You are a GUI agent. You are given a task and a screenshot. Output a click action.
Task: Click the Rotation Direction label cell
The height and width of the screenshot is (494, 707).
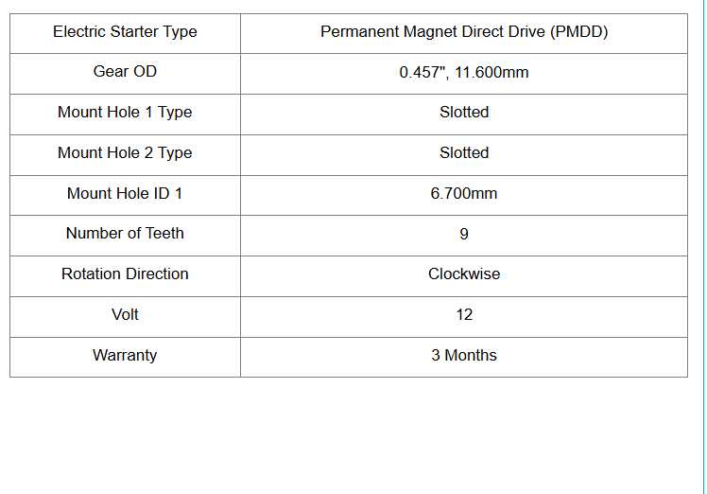[125, 274]
